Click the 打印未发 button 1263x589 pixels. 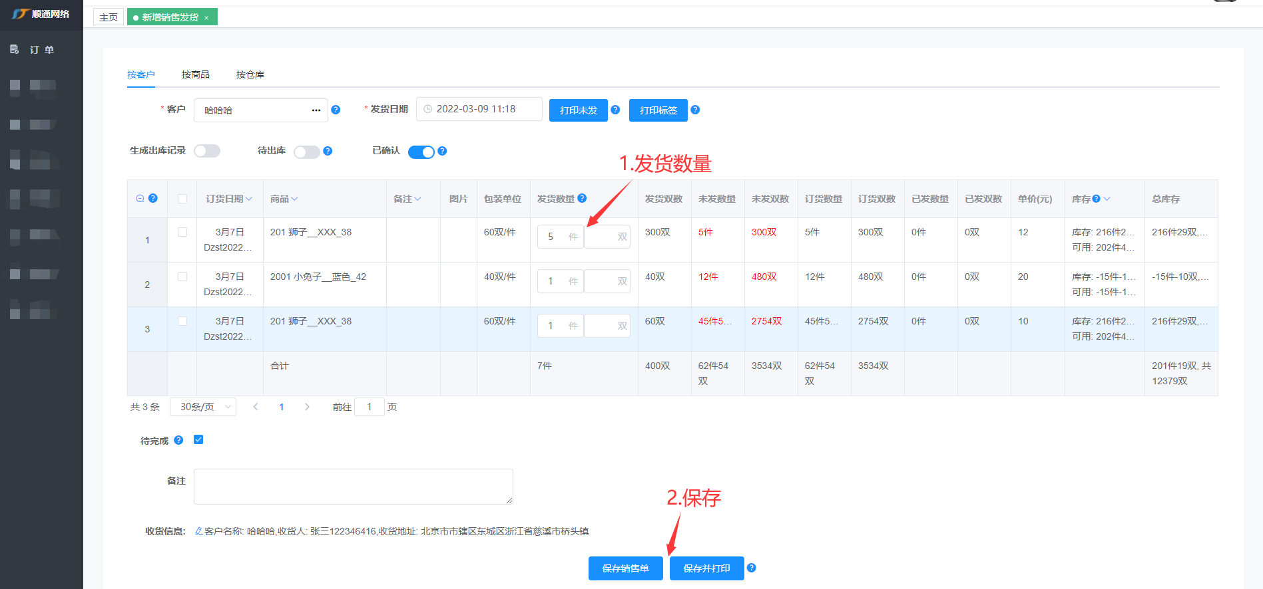coord(578,110)
